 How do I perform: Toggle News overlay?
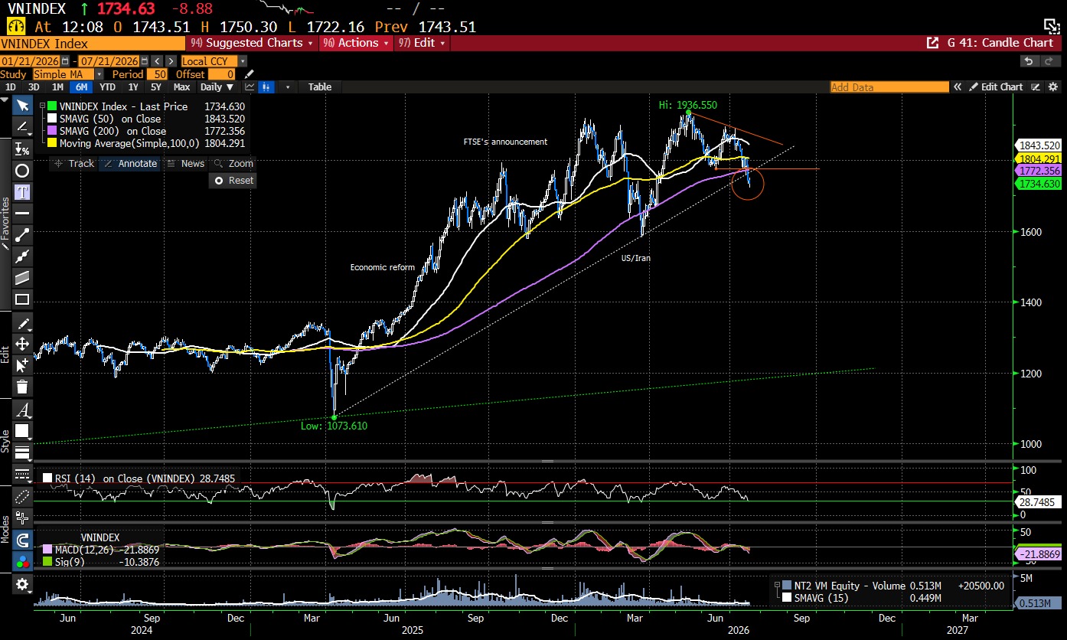[x=186, y=163]
